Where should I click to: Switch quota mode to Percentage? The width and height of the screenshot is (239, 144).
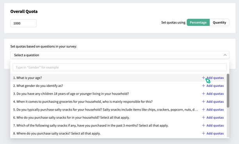(198, 23)
